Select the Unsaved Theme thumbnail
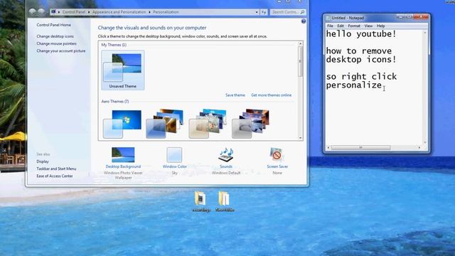455x256 pixels. [x=123, y=70]
